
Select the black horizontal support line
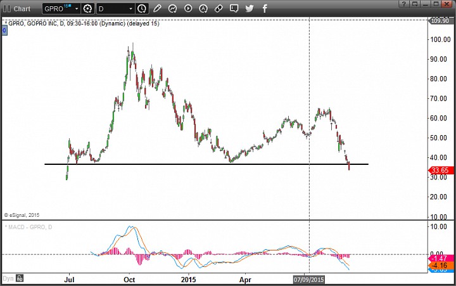[206, 164]
